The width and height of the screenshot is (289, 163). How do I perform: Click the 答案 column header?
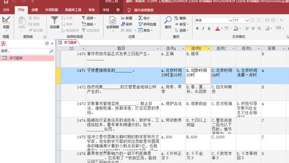pos(274,48)
